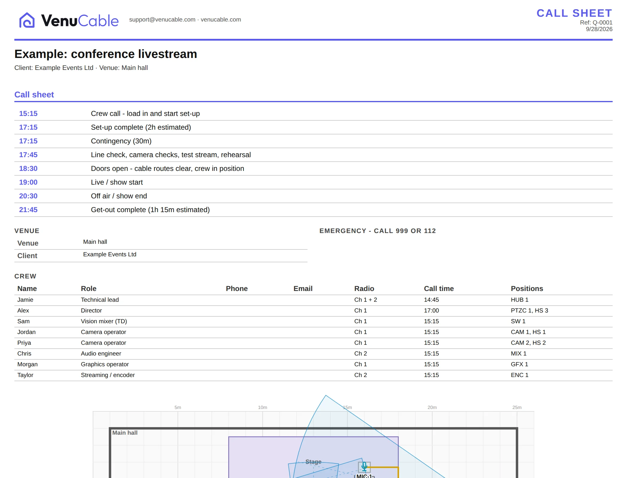The width and height of the screenshot is (627, 478).
Task: Select the 20:30 schedule time
Action: (28, 196)
